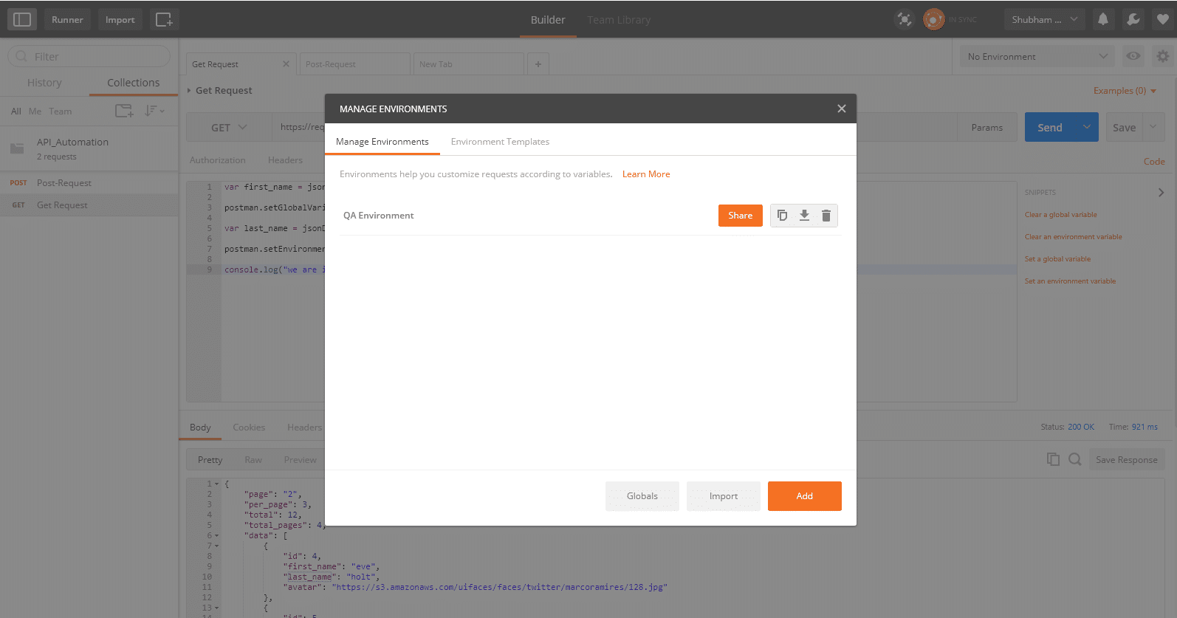Viewport: 1177px width, 618px height.
Task: Click the heart icon in the header
Action: pos(1163,19)
